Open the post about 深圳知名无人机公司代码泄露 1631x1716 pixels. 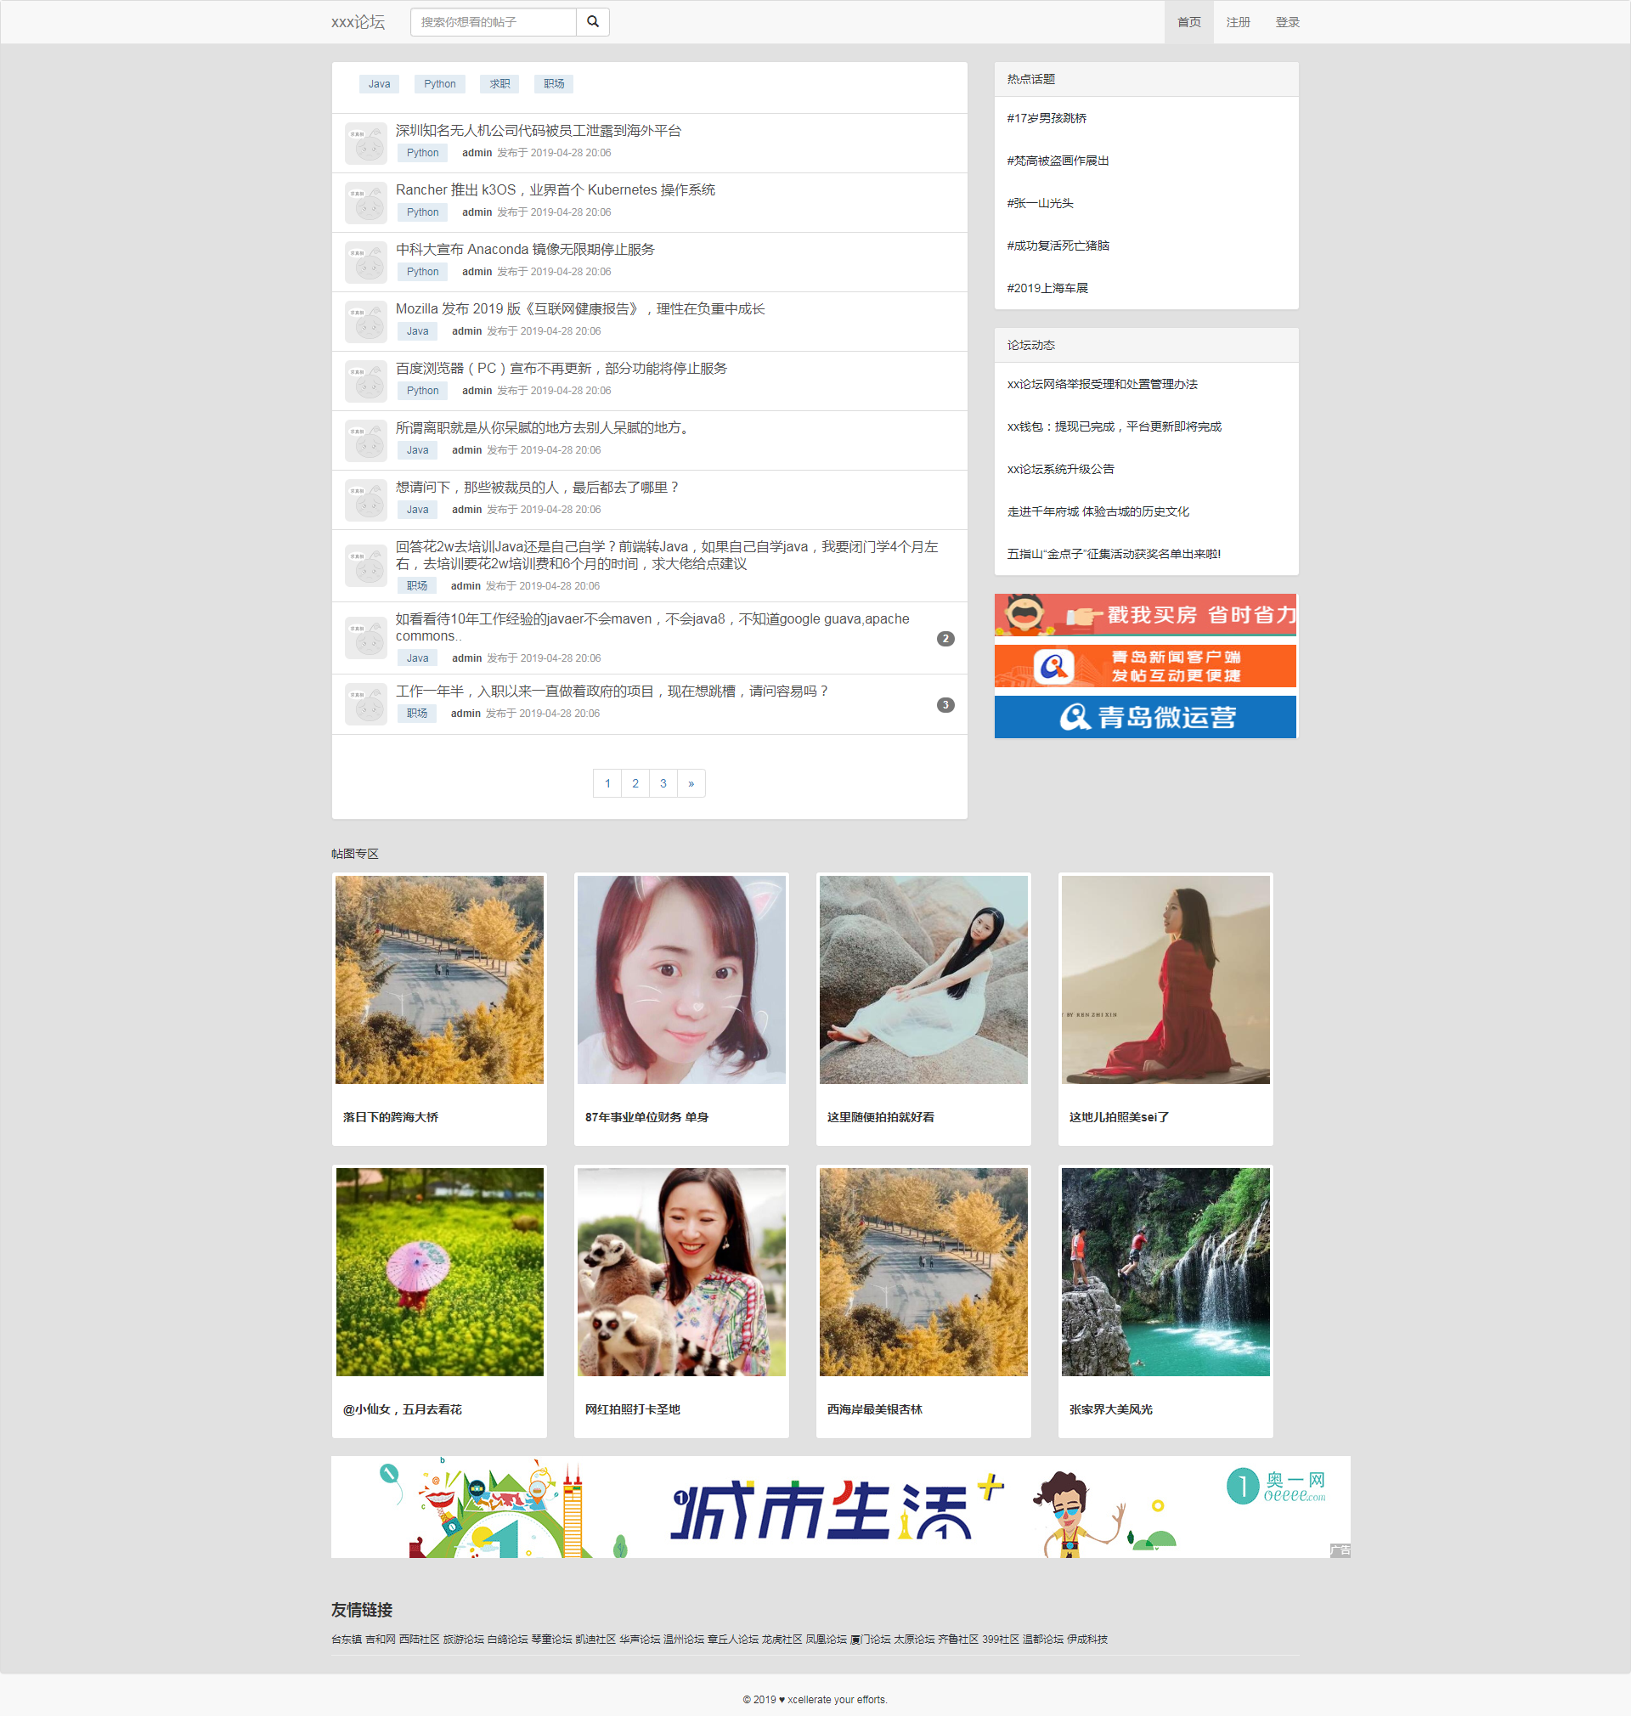point(539,132)
